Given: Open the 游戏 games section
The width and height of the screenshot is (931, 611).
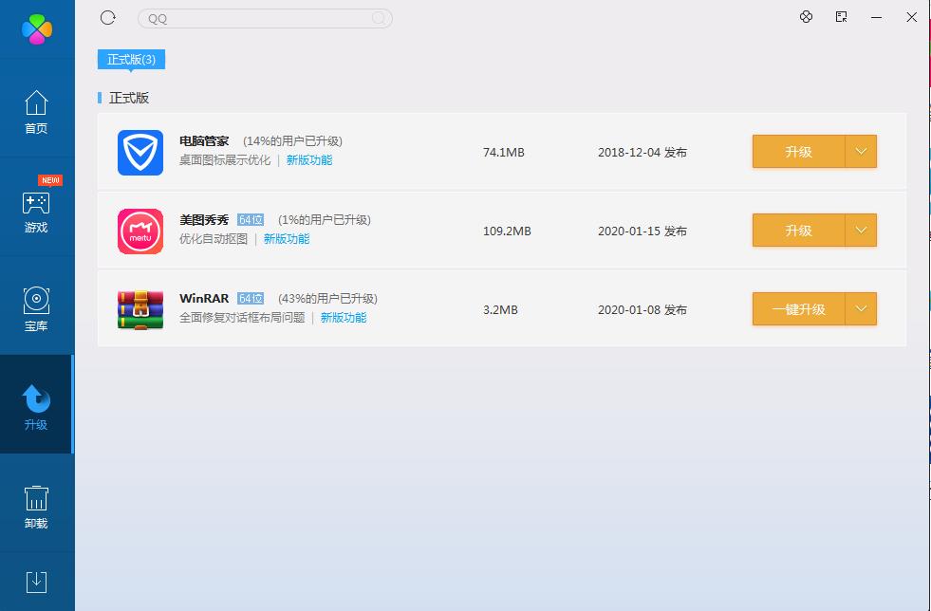Looking at the screenshot, I should tap(36, 212).
